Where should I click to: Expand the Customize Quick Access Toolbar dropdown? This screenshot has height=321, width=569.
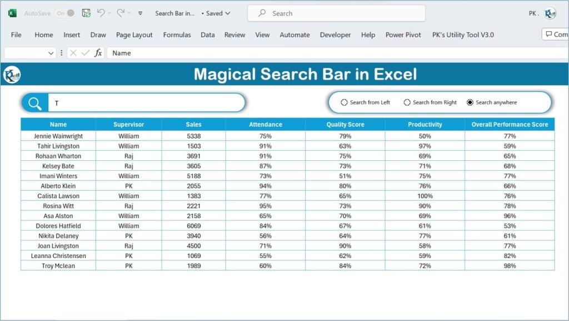[139, 13]
